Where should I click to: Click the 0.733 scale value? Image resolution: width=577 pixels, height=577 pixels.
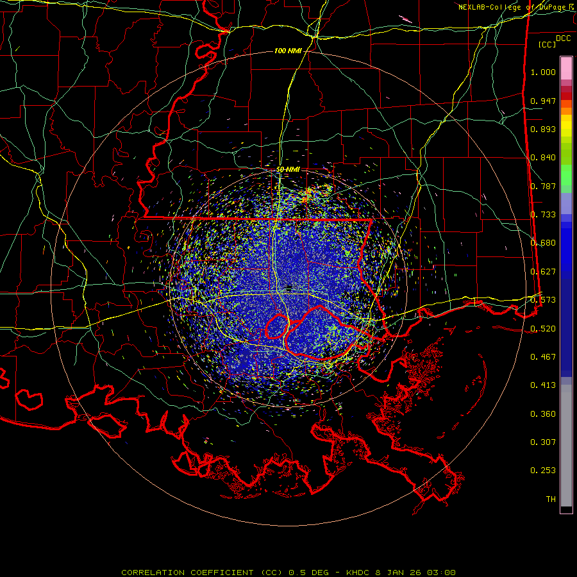click(x=543, y=215)
